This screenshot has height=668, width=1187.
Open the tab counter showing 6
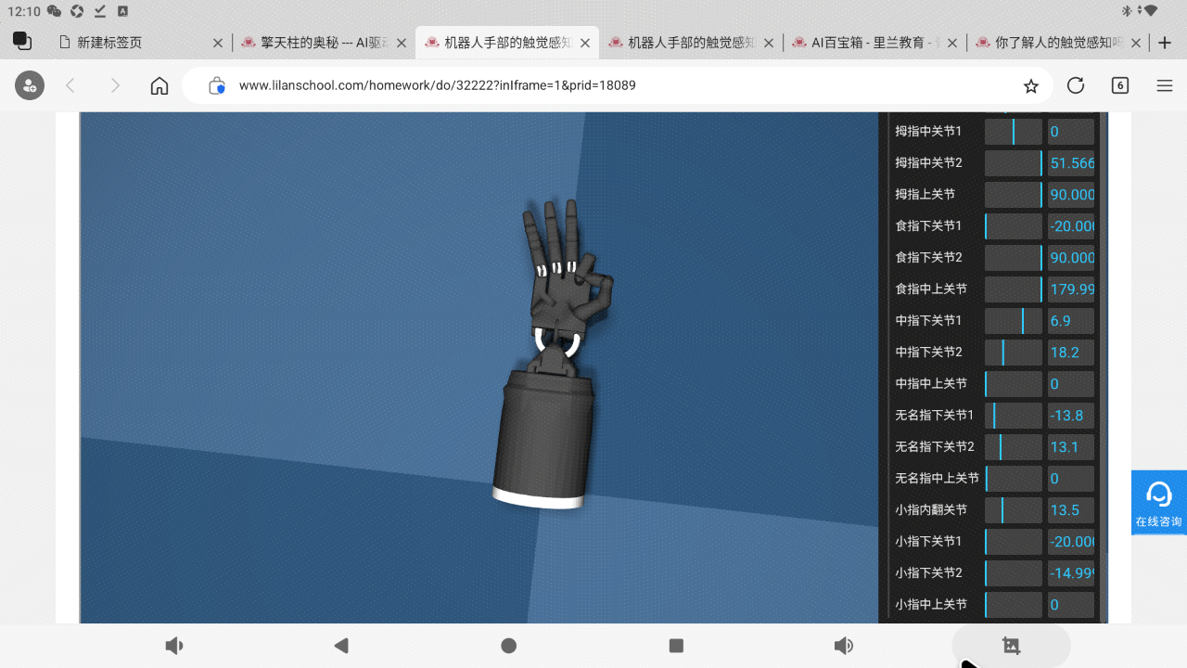[x=1120, y=86]
